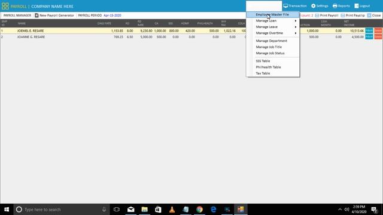Open the notification center icon

coord(374,210)
